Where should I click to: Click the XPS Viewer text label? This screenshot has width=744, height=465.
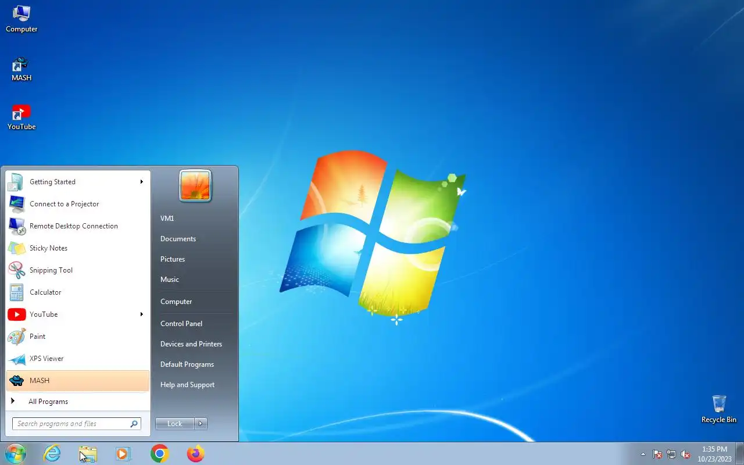coord(46,359)
